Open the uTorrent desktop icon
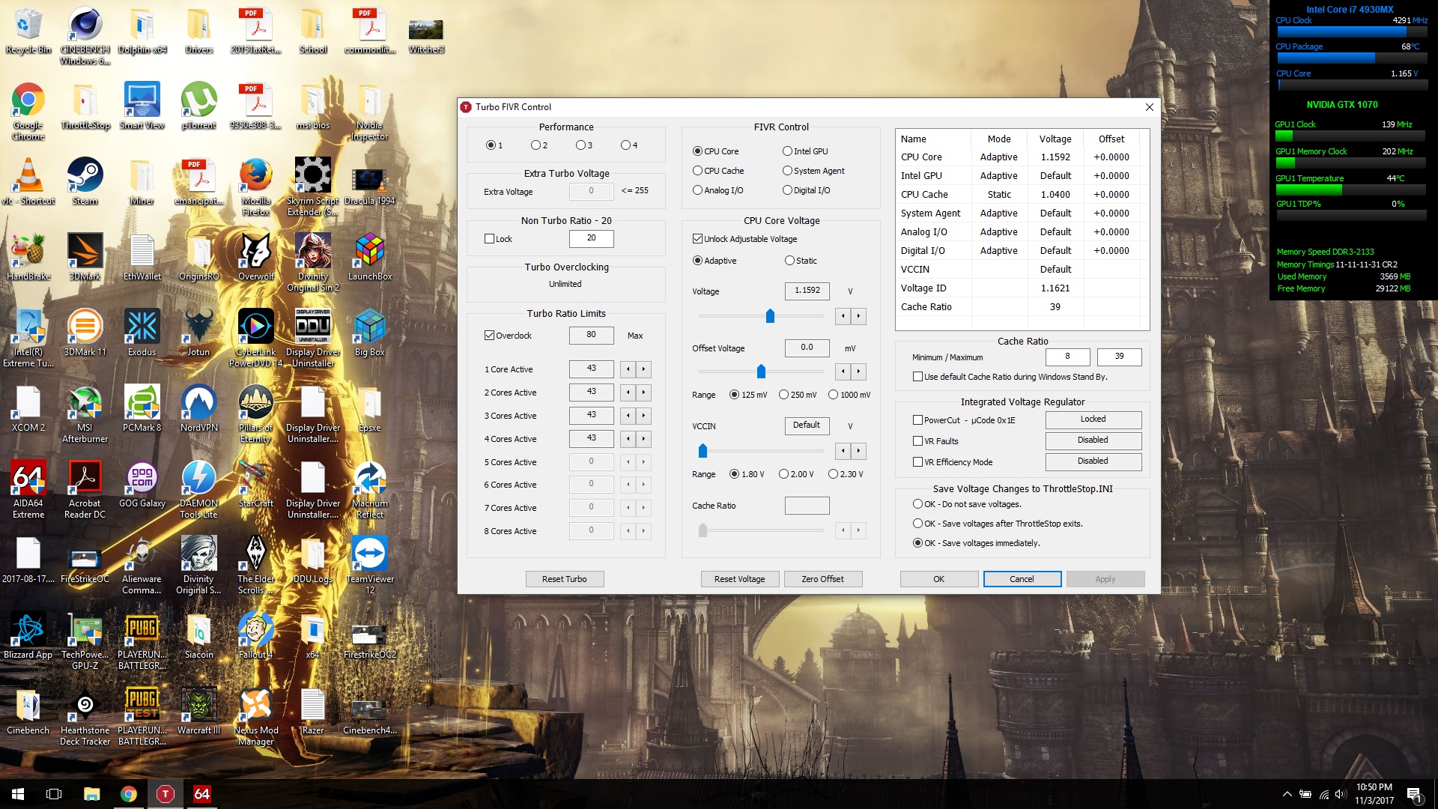The width and height of the screenshot is (1438, 809). click(x=198, y=106)
